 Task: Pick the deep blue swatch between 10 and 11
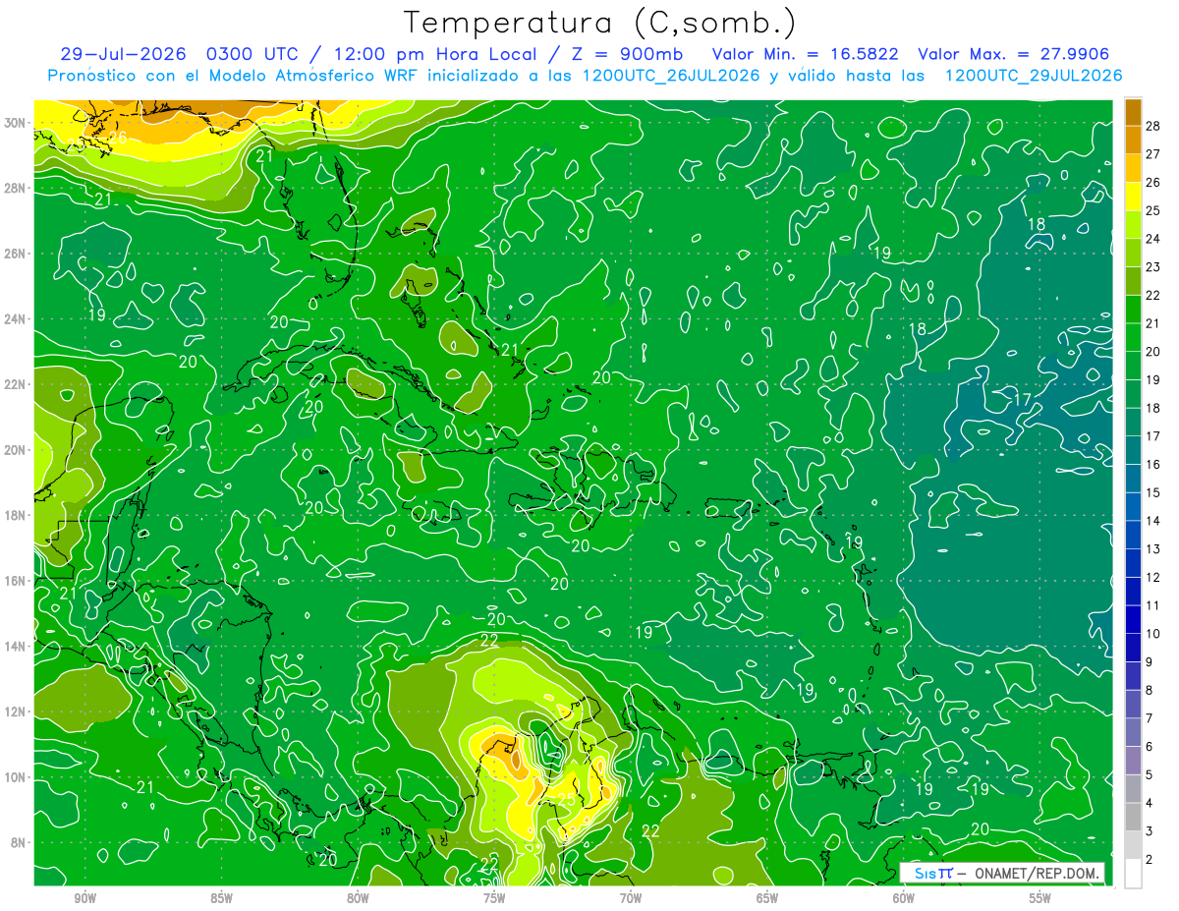(x=1133, y=620)
